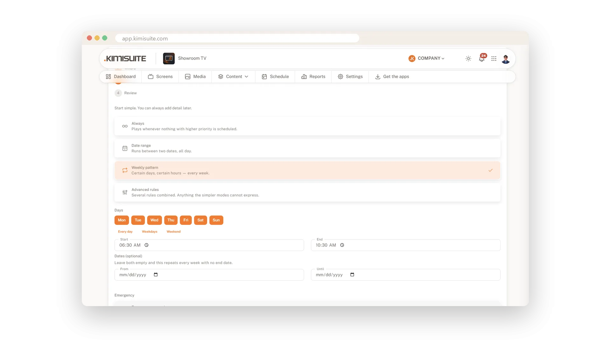The width and height of the screenshot is (611, 344).
Task: Click the Emergency section heading
Action: (x=124, y=295)
